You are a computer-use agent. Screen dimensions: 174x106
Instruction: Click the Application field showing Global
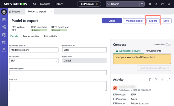click(84, 61)
